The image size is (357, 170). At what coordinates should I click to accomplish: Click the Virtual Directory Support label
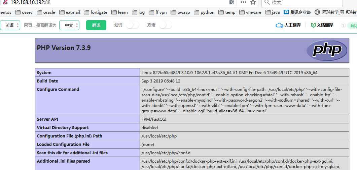63,127
